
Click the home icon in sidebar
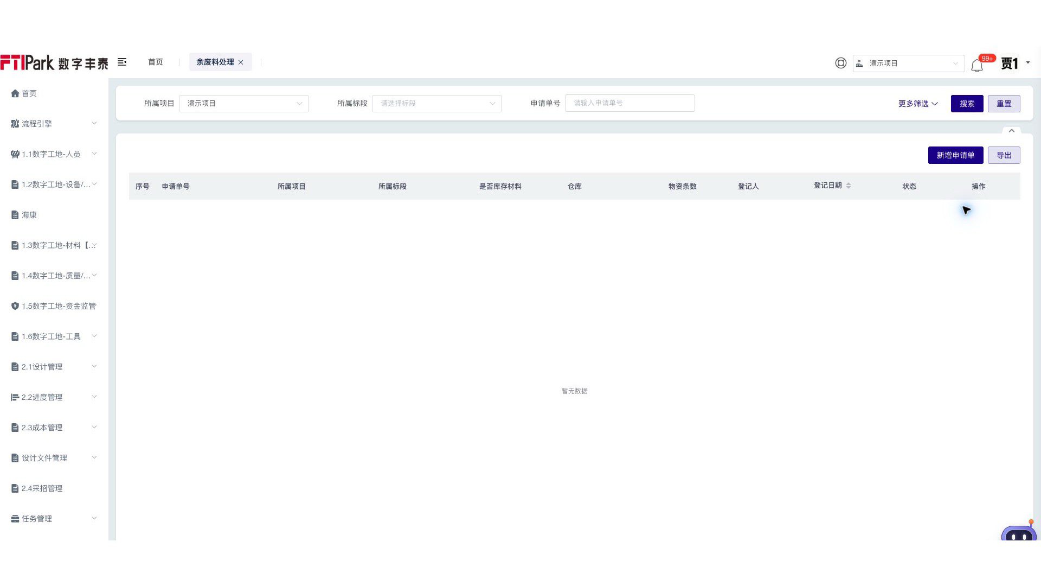[15, 93]
